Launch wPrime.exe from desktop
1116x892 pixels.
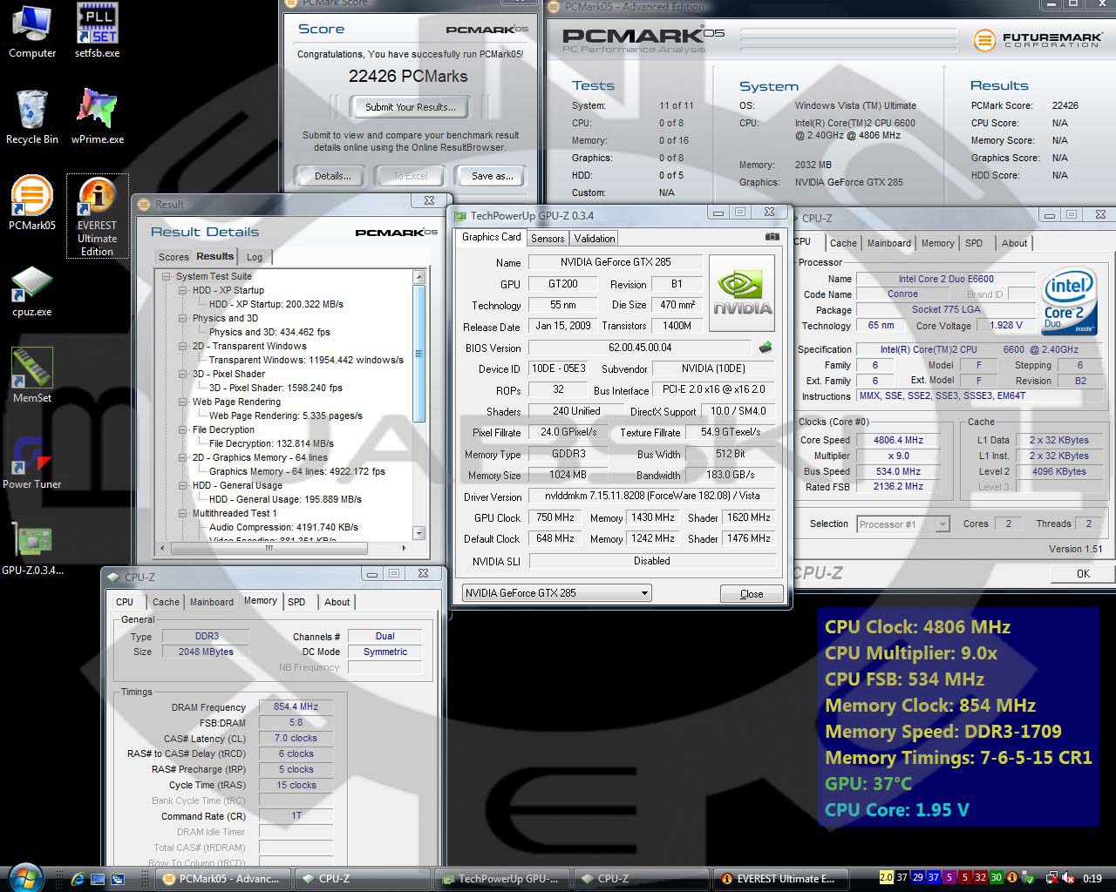coord(98,117)
